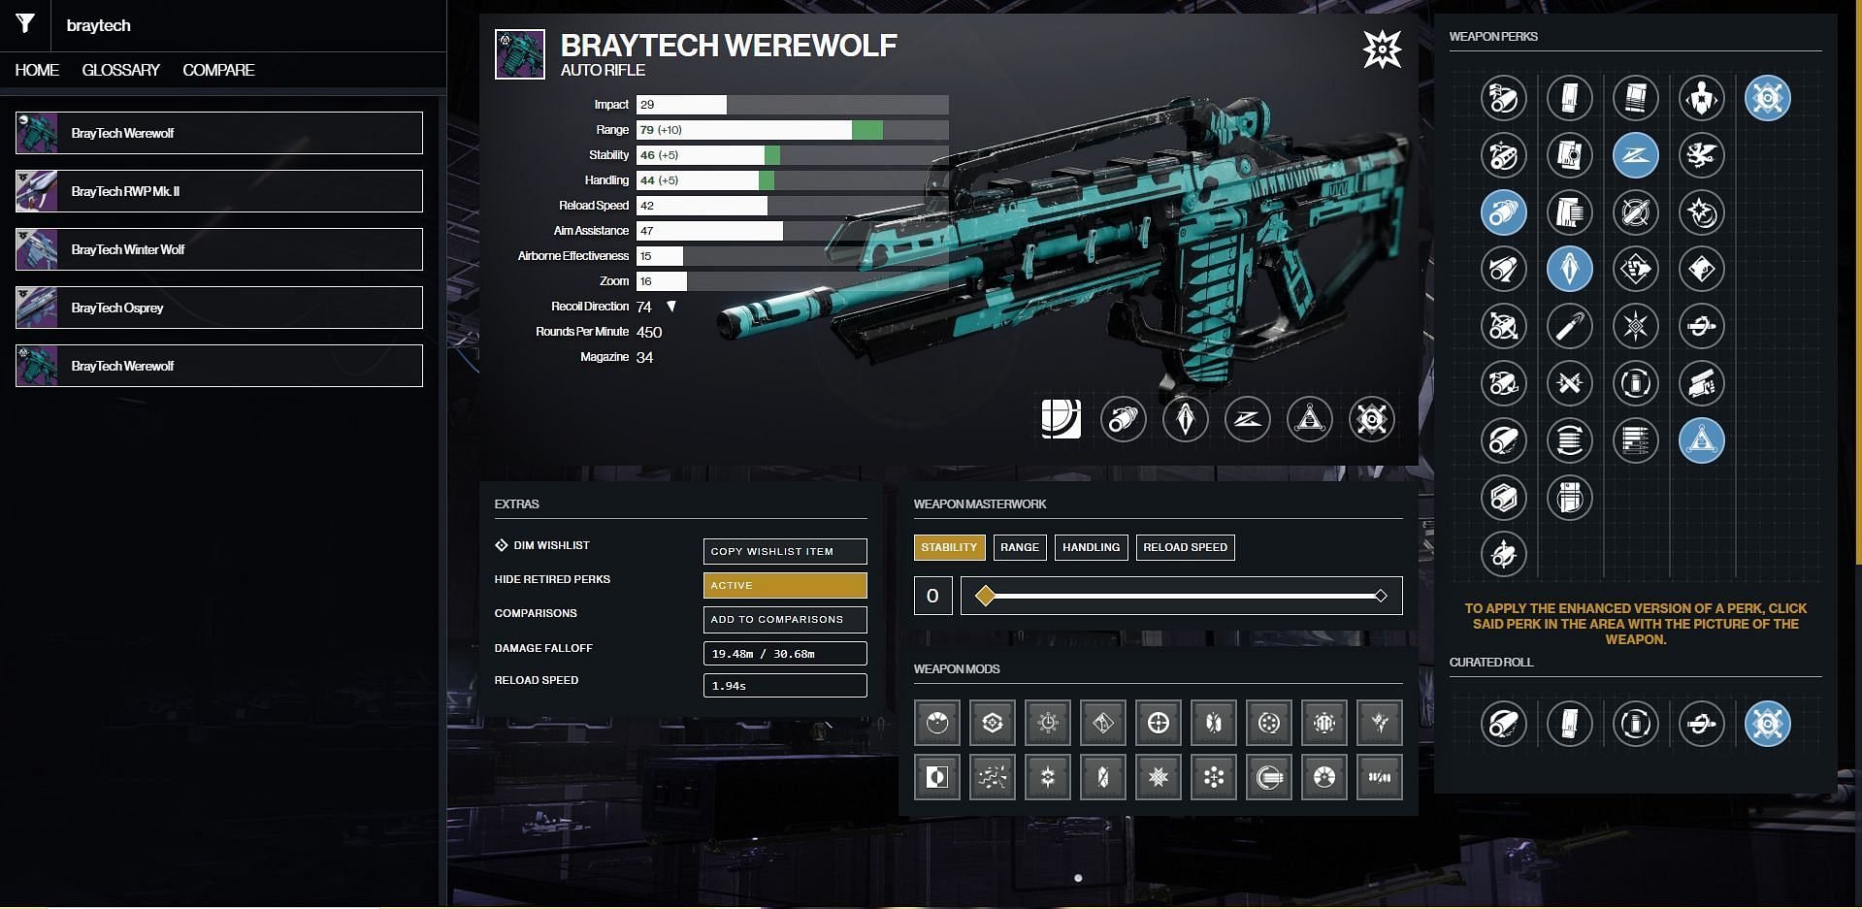This screenshot has height=909, width=1862.
Task: Select BrayTech Osprey result
Action: [x=219, y=308]
